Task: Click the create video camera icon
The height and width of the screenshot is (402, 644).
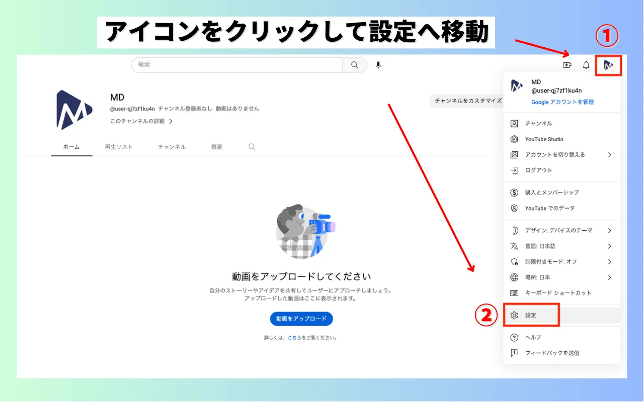Action: 567,65
